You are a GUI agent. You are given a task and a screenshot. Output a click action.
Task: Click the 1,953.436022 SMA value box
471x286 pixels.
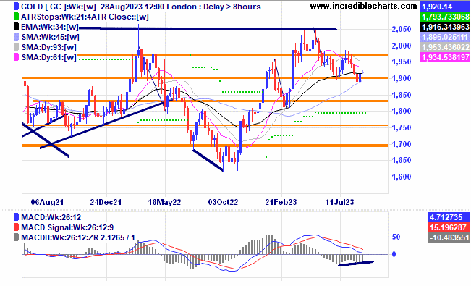coord(446,47)
